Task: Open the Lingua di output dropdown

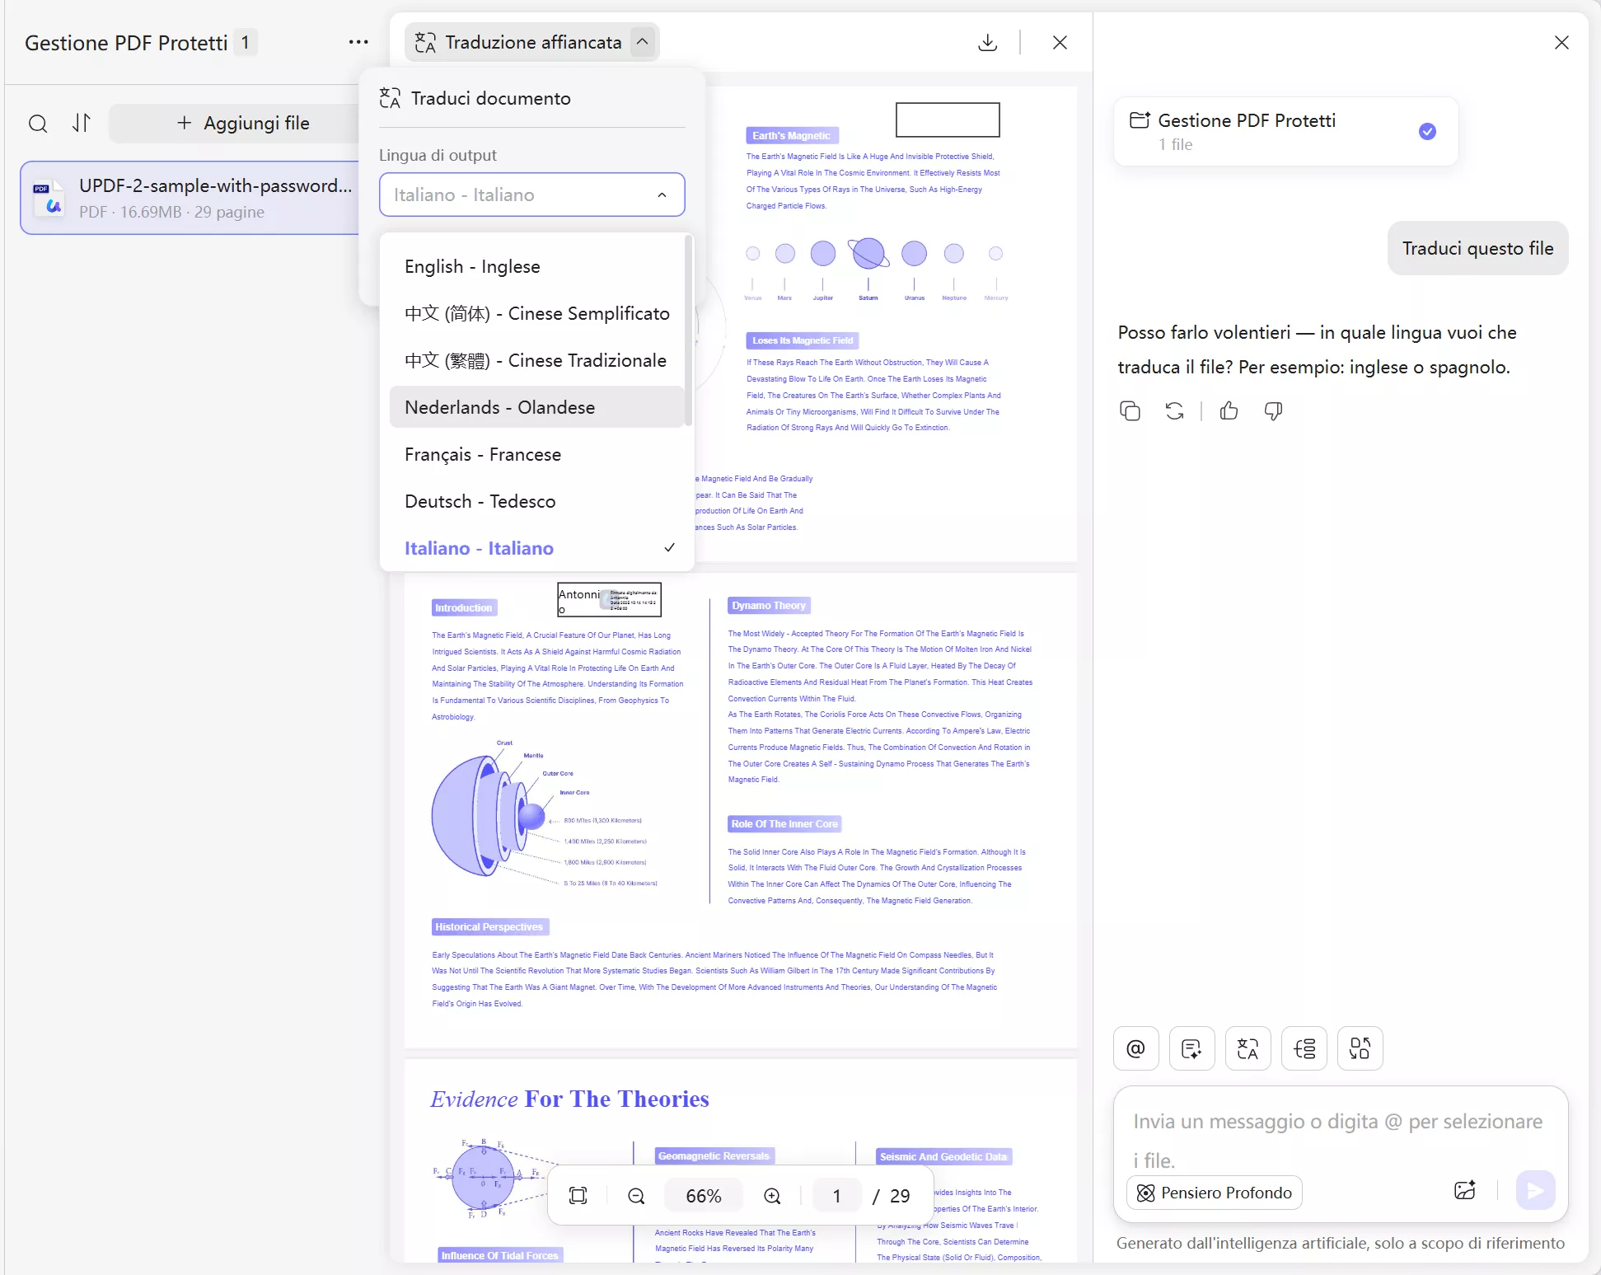Action: [x=531, y=195]
